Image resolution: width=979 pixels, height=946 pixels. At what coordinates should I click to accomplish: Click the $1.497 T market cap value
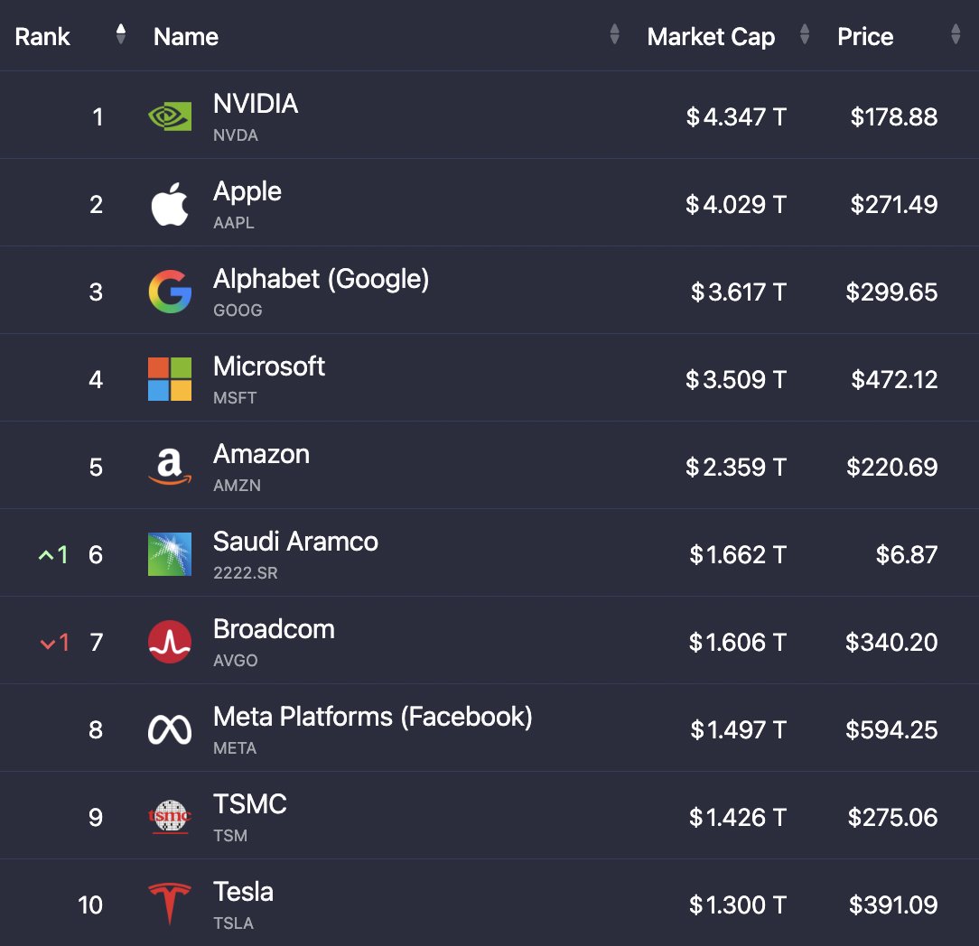[x=738, y=729]
